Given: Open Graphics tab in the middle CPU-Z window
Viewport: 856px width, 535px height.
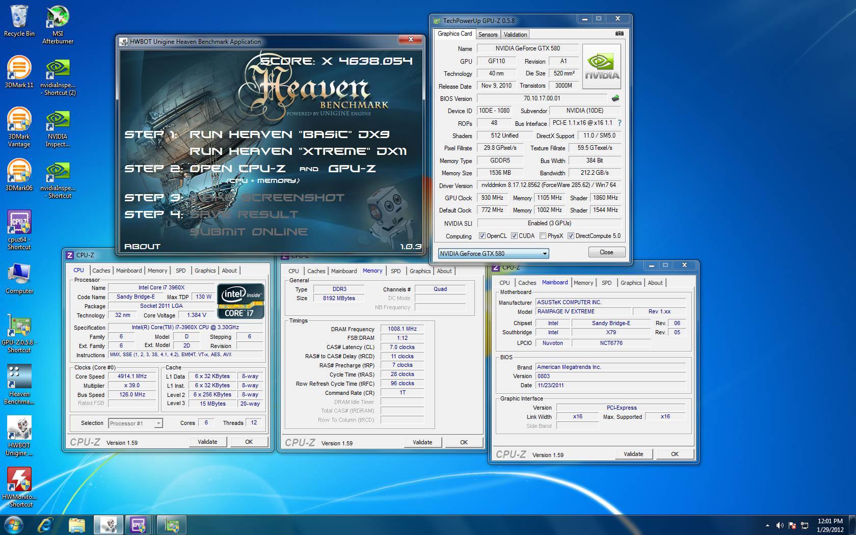Looking at the screenshot, I should 420,271.
